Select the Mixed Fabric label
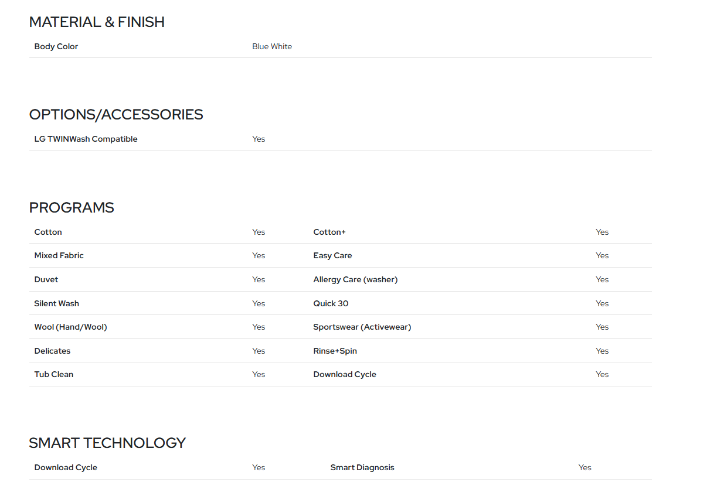Screen dimensions: 717x503 click(x=59, y=255)
